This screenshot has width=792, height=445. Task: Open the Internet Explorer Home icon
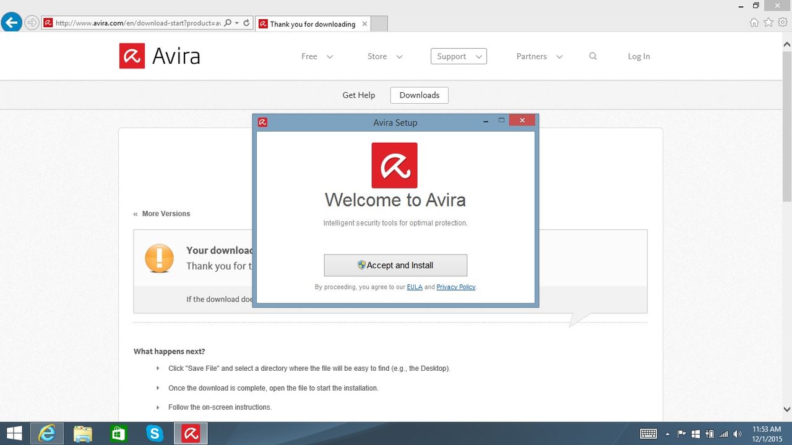pos(754,22)
